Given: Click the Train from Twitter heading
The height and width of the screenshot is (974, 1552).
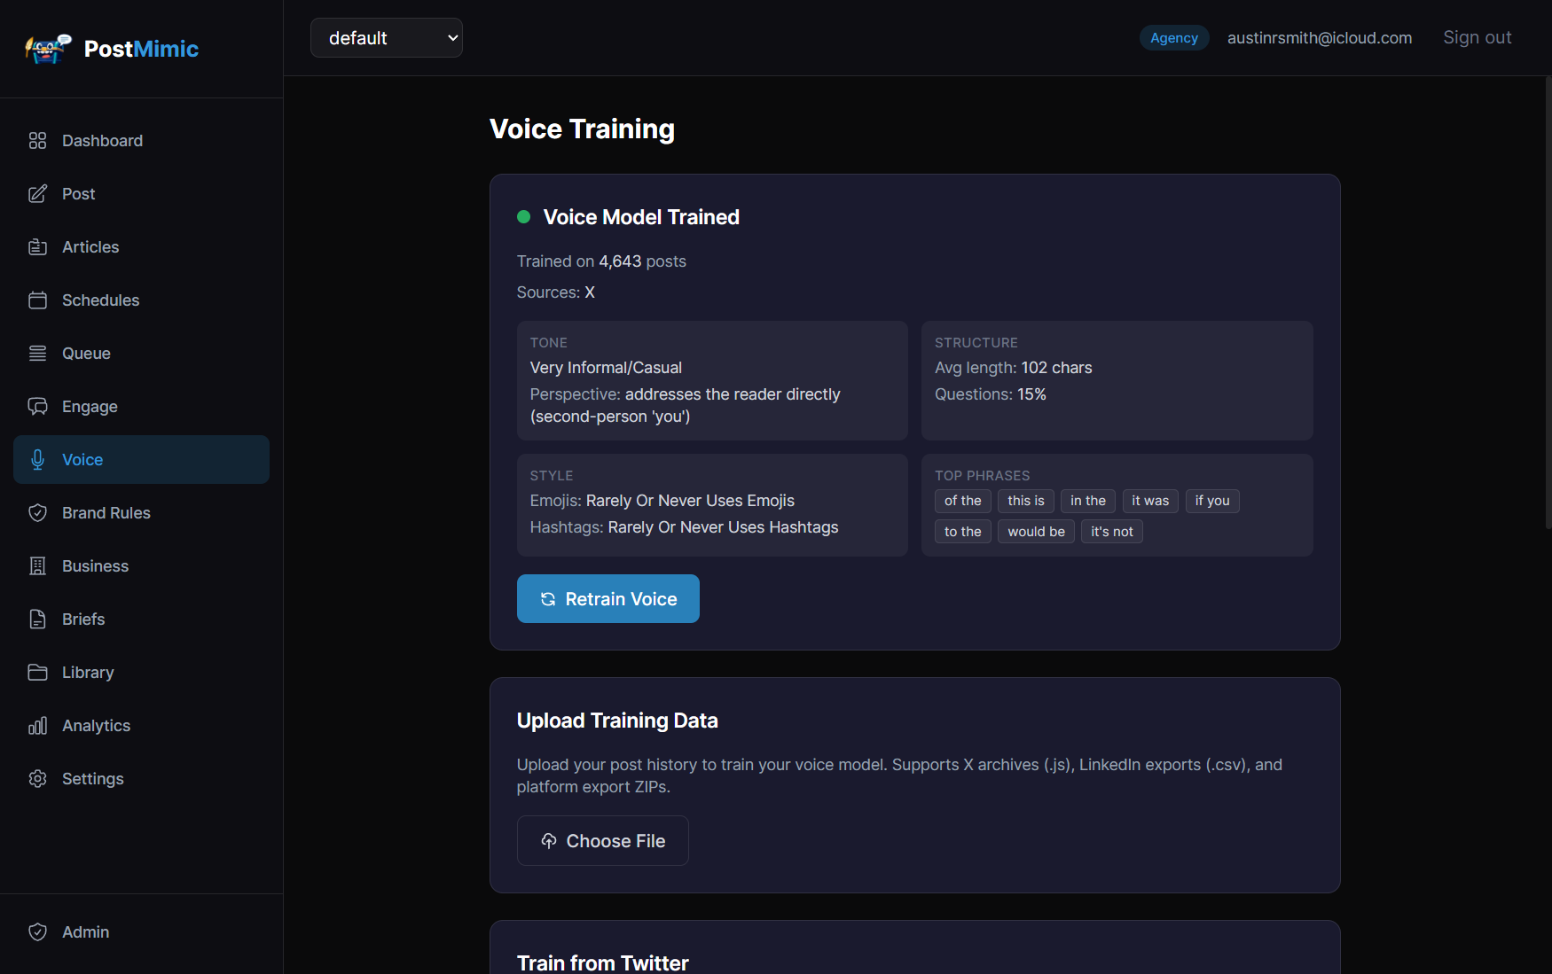Looking at the screenshot, I should coord(603,962).
